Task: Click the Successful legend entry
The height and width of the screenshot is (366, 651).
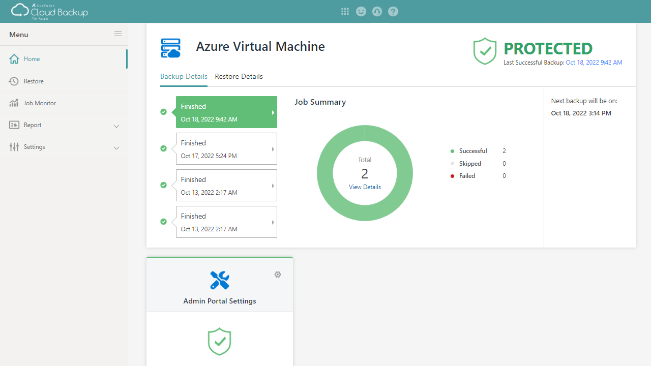Action: pos(473,151)
